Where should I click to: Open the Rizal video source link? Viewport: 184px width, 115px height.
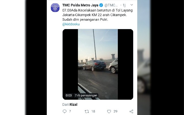pyautogui.click(x=73, y=105)
